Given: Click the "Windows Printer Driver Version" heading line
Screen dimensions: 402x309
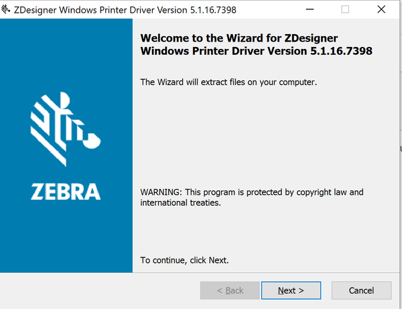Looking at the screenshot, I should pyautogui.click(x=257, y=51).
